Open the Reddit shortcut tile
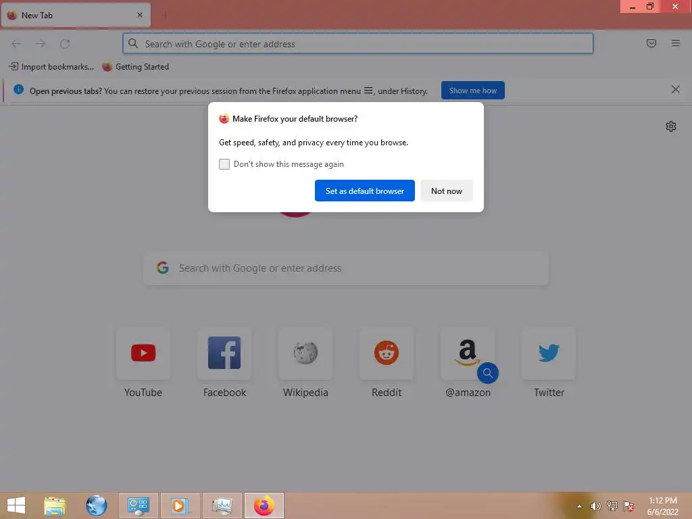 point(387,353)
